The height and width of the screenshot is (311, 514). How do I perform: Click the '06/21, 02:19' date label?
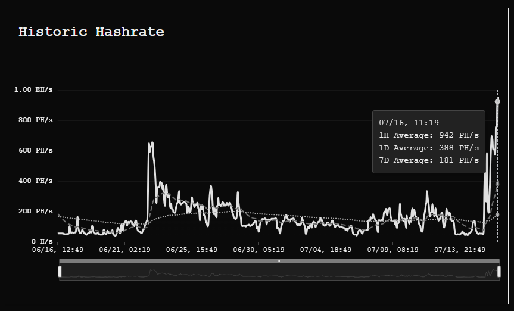pos(124,250)
